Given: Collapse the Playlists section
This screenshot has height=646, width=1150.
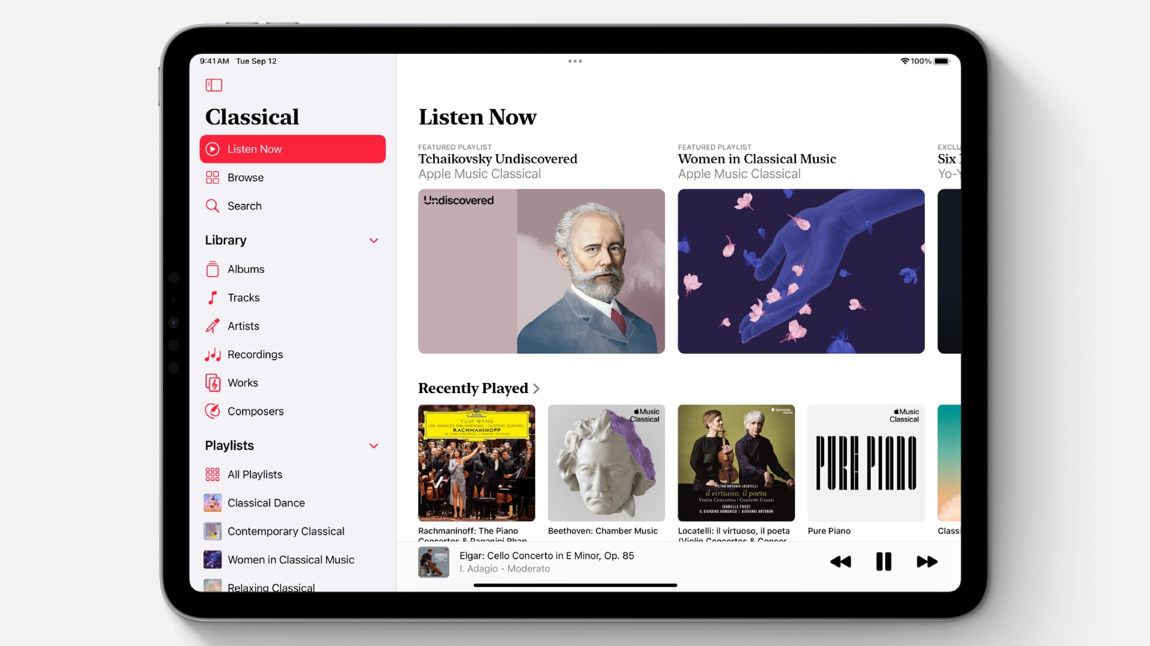Looking at the screenshot, I should point(374,446).
